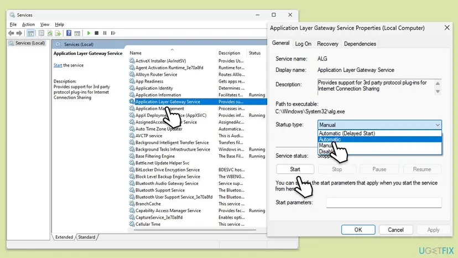This screenshot has width=458, height=258.
Task: Open the File menu
Action: tap(13, 24)
